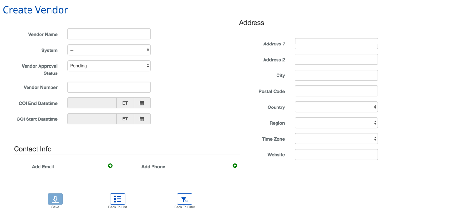
Task: Click green plus icon for Add Email
Action: click(110, 166)
